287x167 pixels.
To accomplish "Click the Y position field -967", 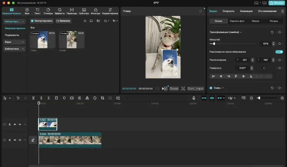I will coord(265,60).
